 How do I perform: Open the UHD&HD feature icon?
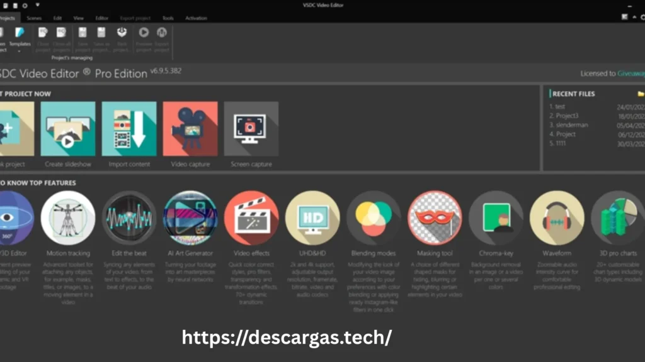[312, 218]
